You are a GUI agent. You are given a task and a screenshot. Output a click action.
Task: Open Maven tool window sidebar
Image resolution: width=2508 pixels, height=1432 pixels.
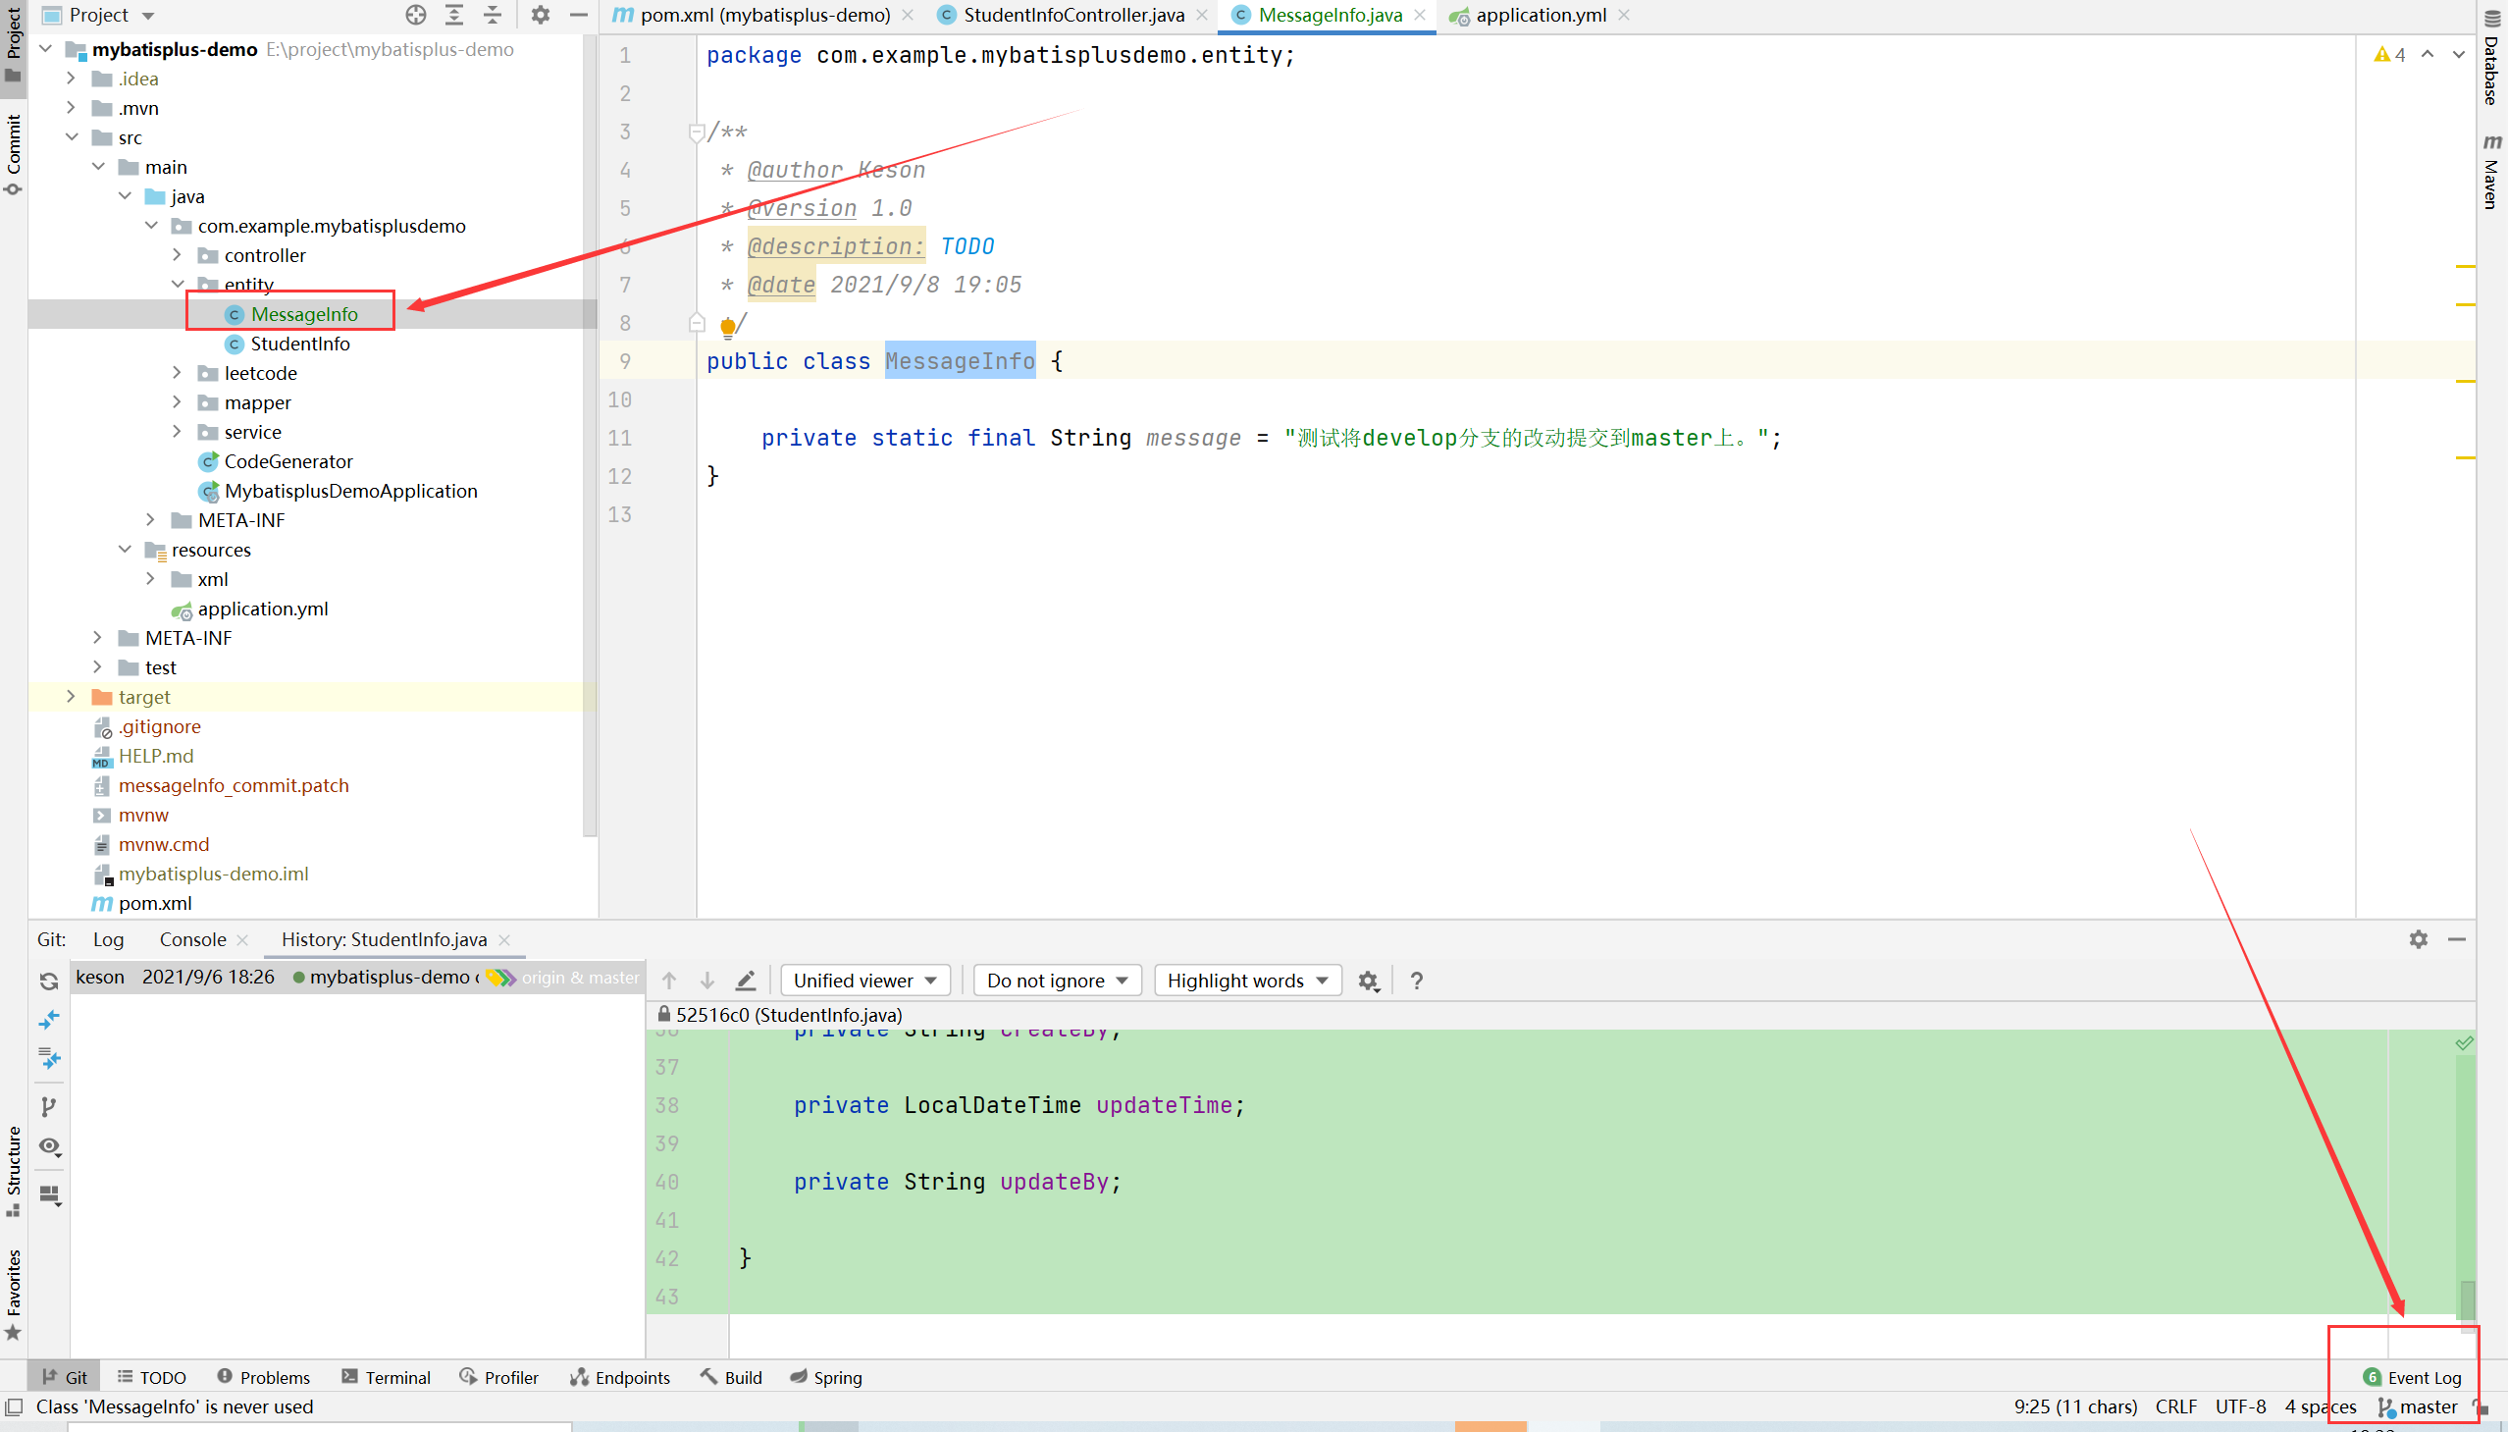pyautogui.click(x=2492, y=171)
